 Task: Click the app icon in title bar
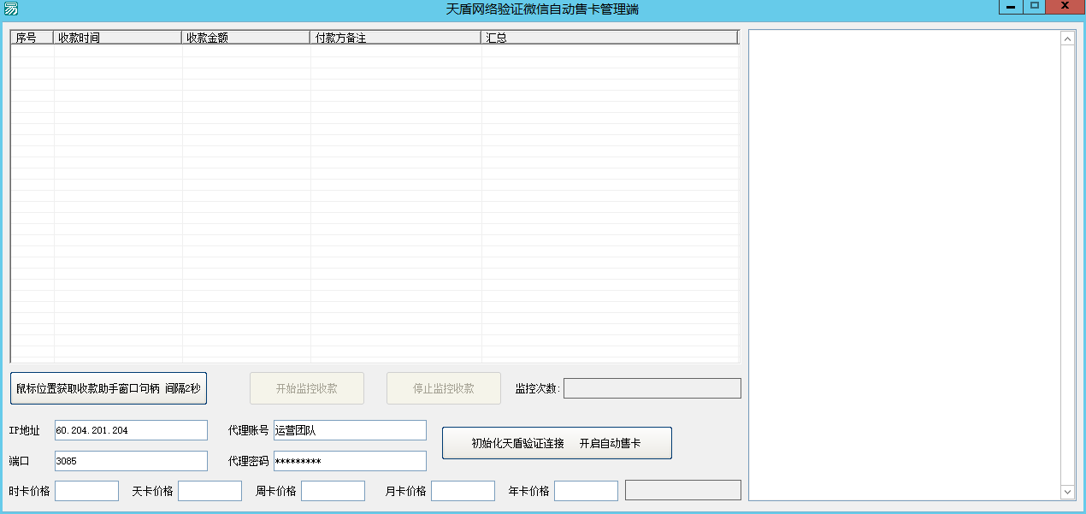(x=10, y=9)
